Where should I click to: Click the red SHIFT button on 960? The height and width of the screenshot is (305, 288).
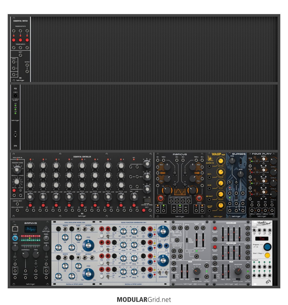pyautogui.click(x=144, y=210)
